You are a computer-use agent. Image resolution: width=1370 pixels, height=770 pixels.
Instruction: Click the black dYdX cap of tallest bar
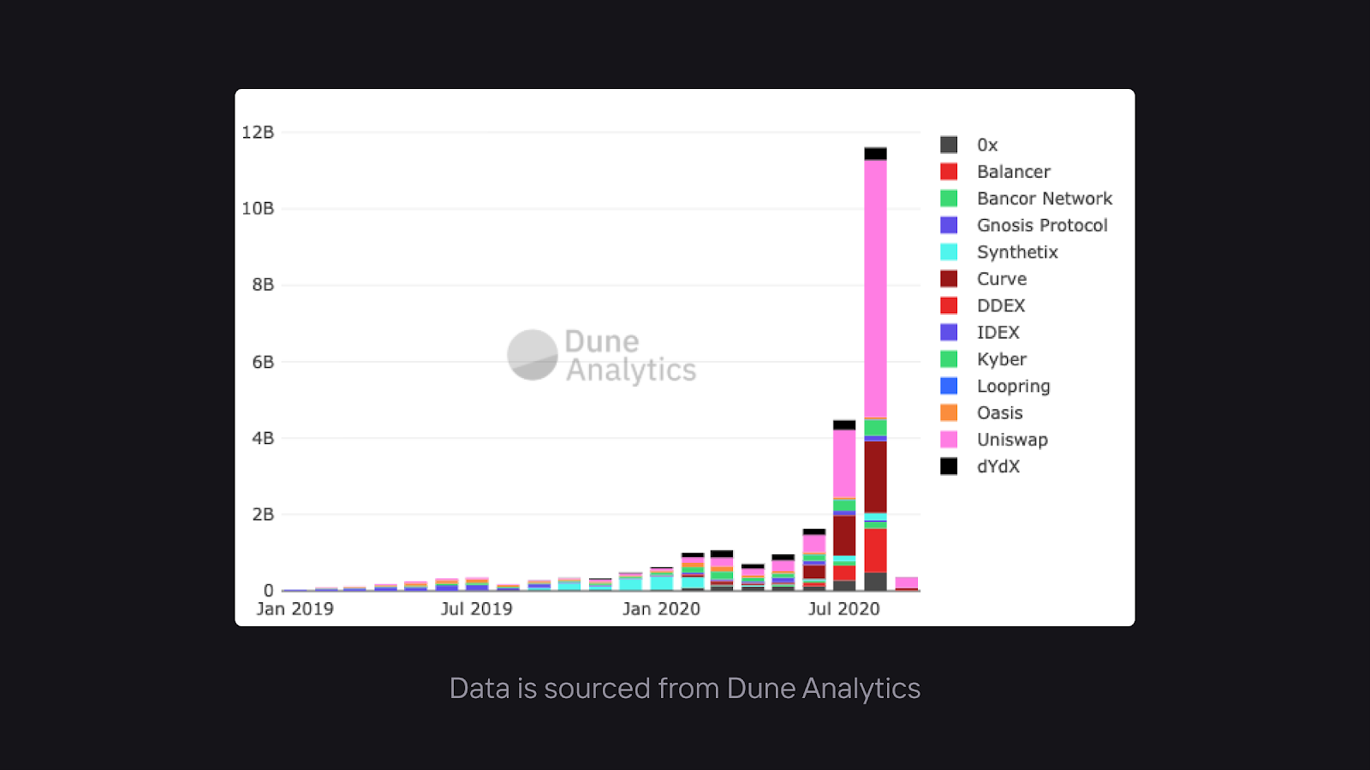875,154
